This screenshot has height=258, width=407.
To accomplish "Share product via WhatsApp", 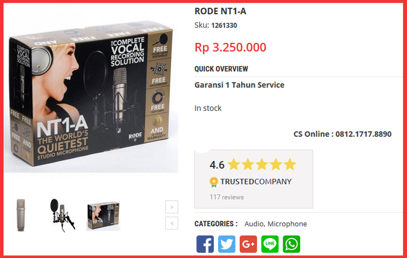I will pos(291,244).
